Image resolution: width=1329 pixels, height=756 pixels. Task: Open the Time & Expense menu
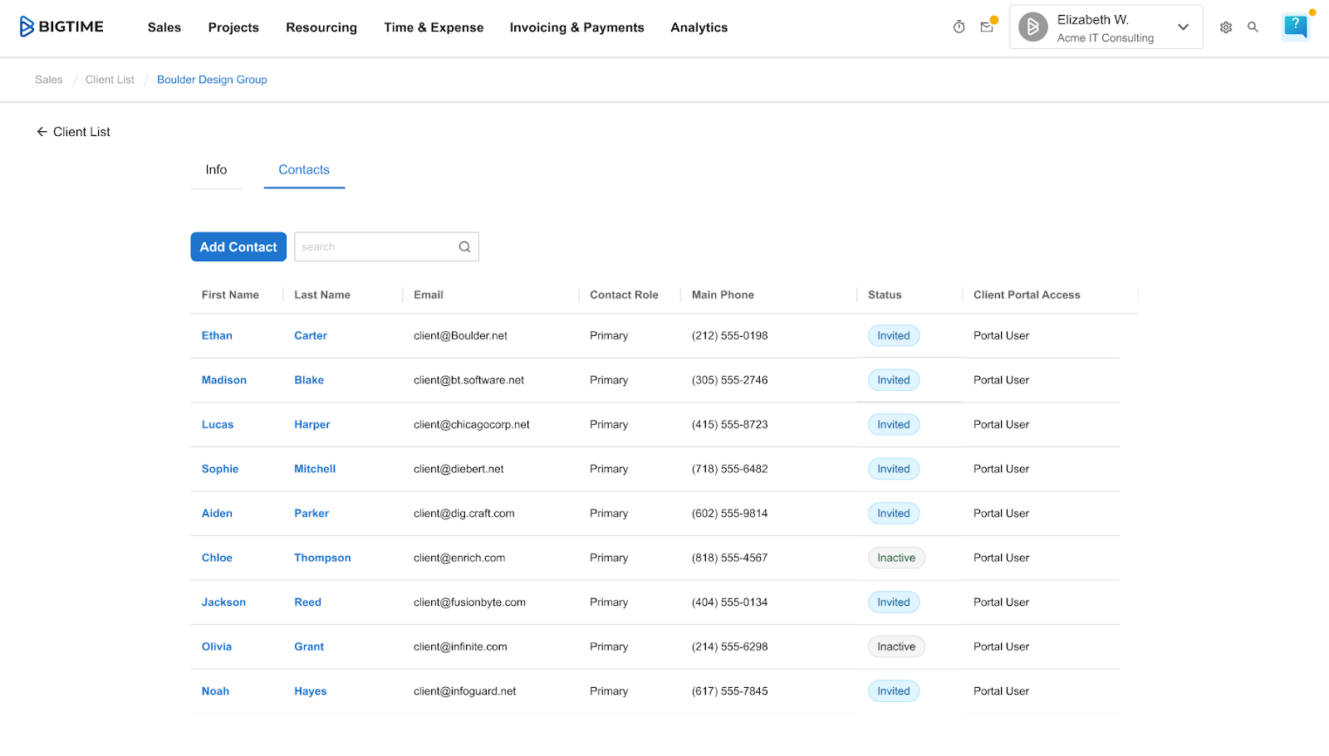[434, 27]
